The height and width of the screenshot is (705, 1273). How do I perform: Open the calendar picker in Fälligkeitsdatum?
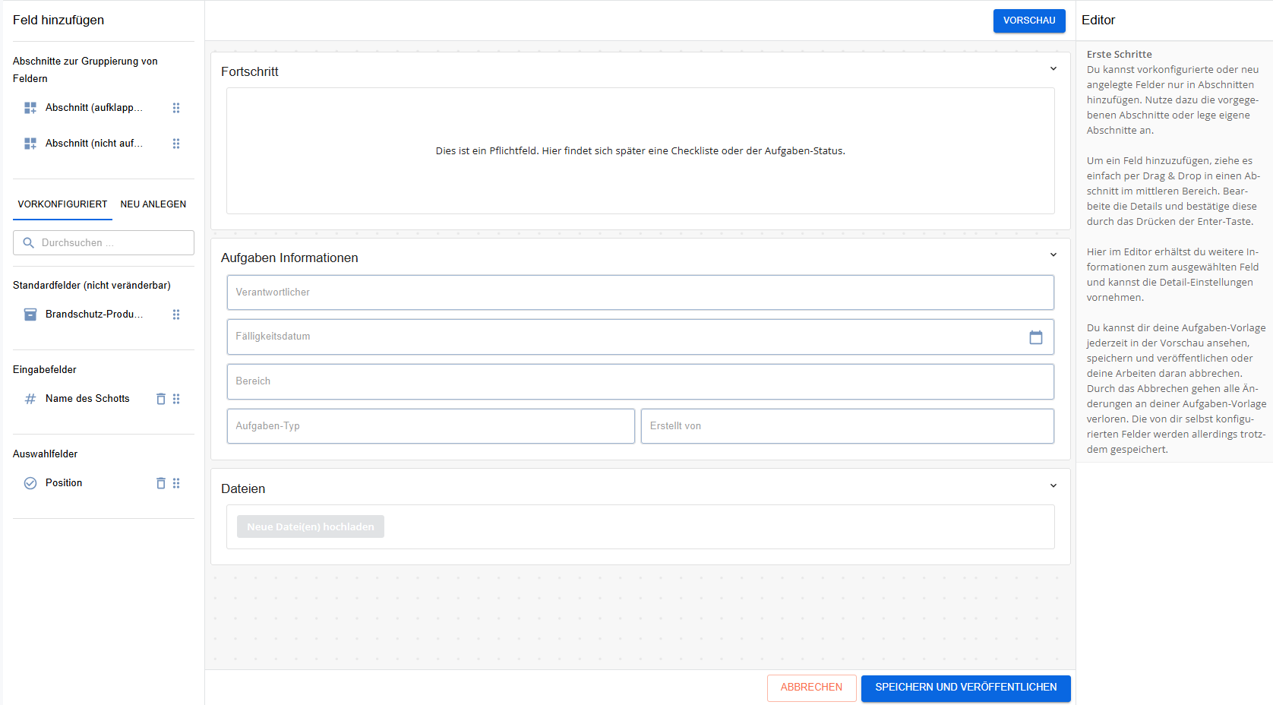(x=1036, y=337)
